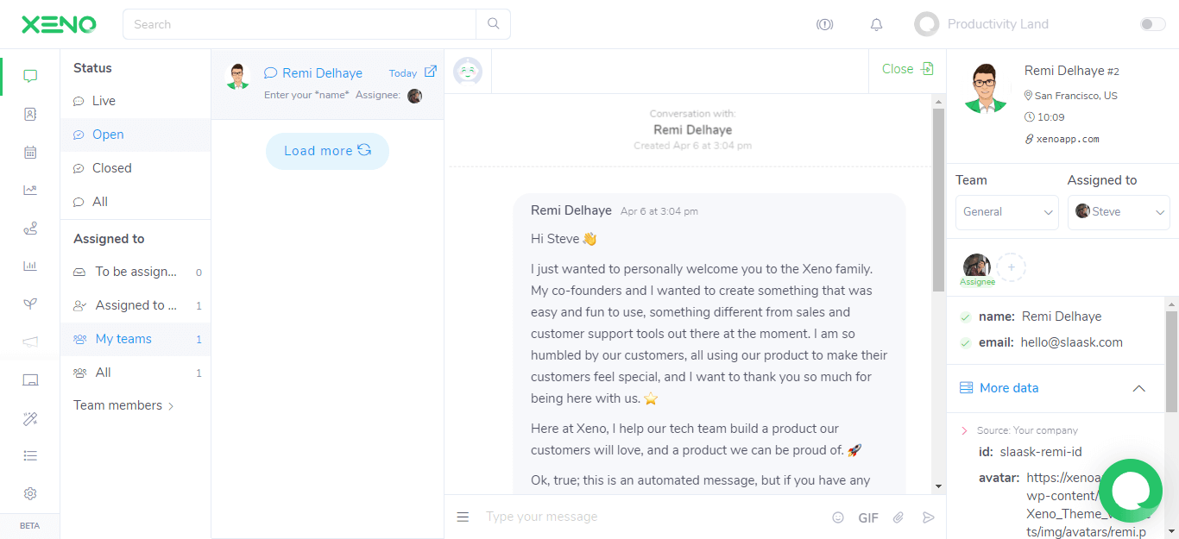Open Productivity Land account menu
Image resolution: width=1179 pixels, height=539 pixels.
coord(982,24)
